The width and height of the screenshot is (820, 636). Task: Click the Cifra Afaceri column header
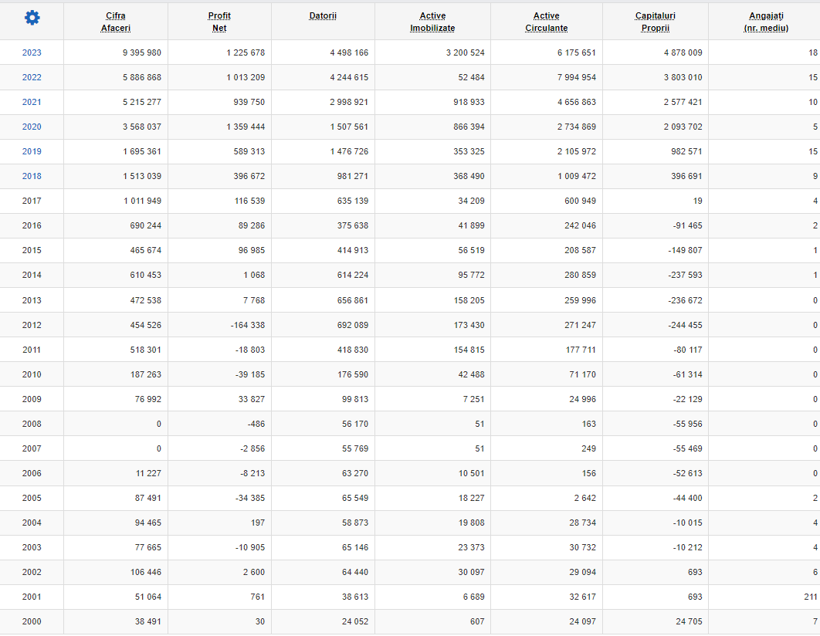[116, 22]
